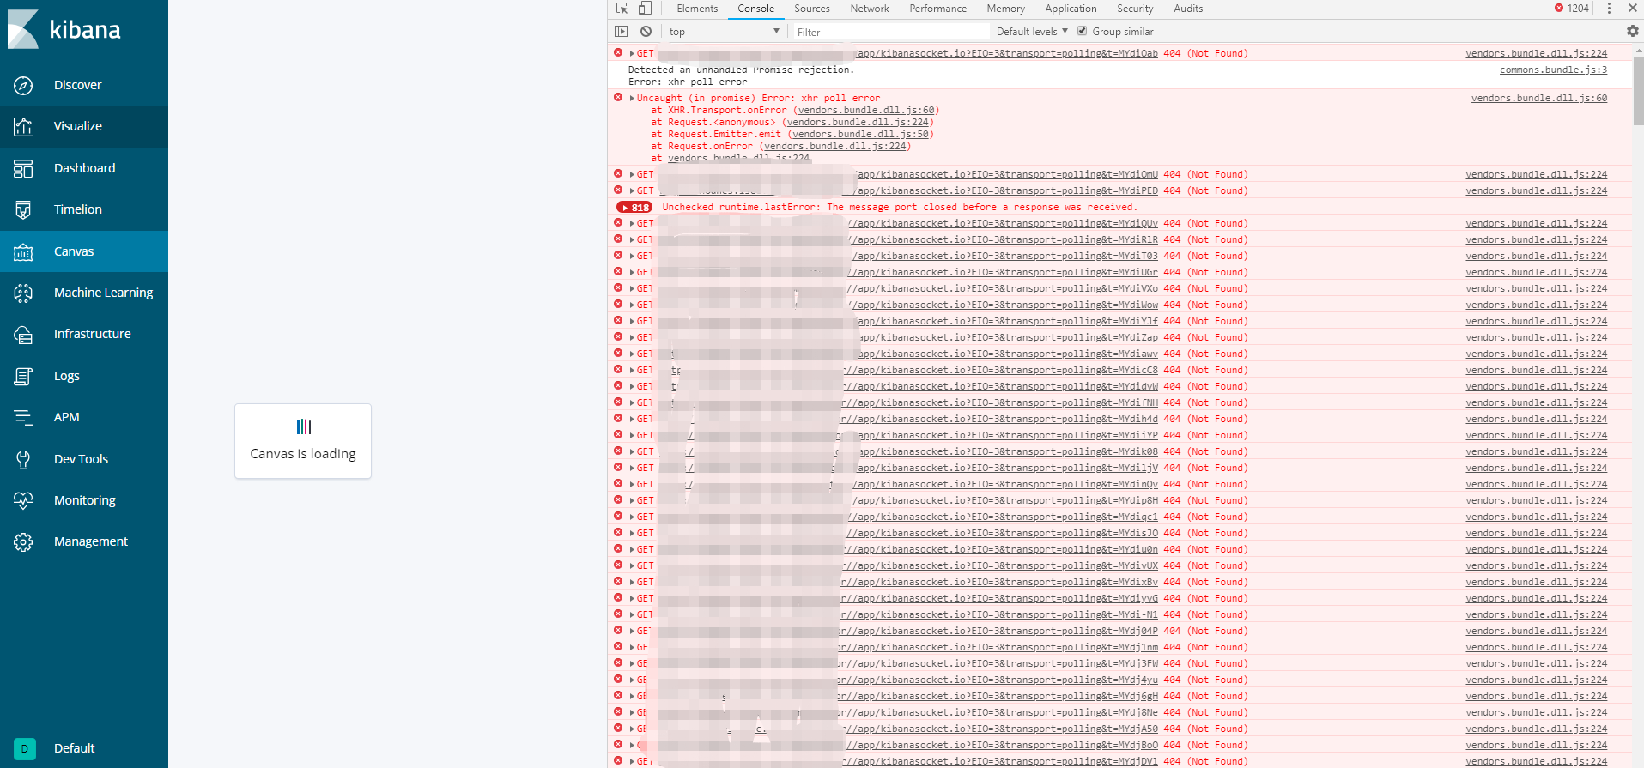Select the Dashboard sidebar label

(84, 168)
